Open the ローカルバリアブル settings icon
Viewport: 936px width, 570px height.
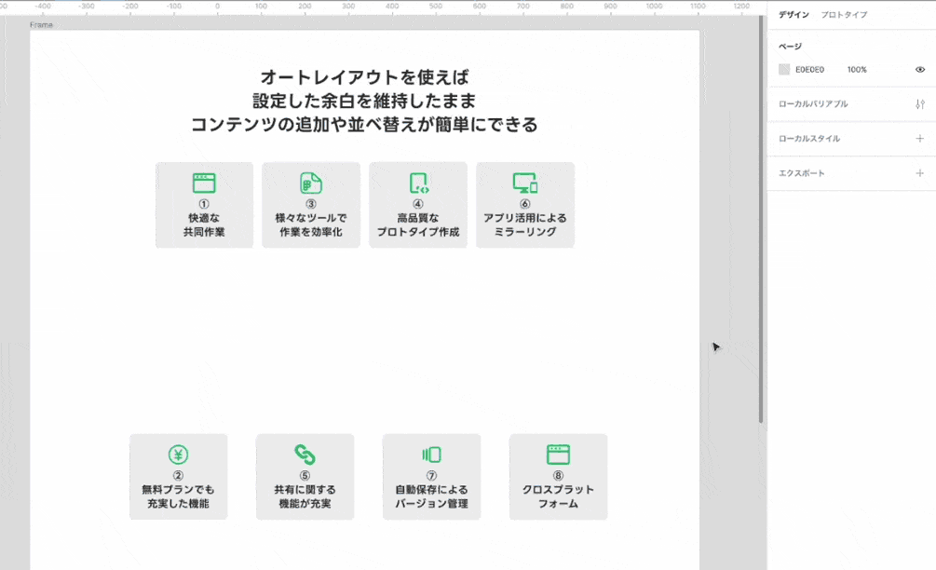(919, 104)
